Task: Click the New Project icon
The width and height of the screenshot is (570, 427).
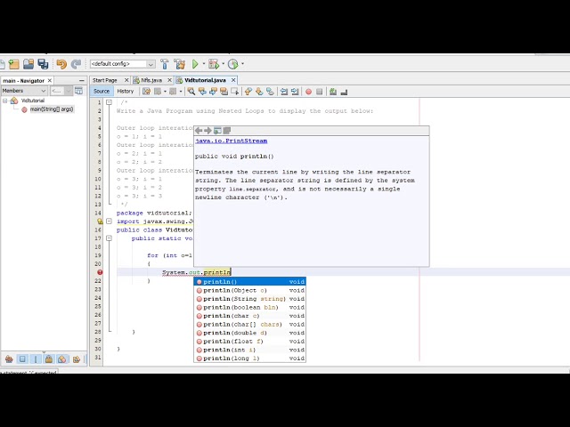Action: click(x=14, y=64)
